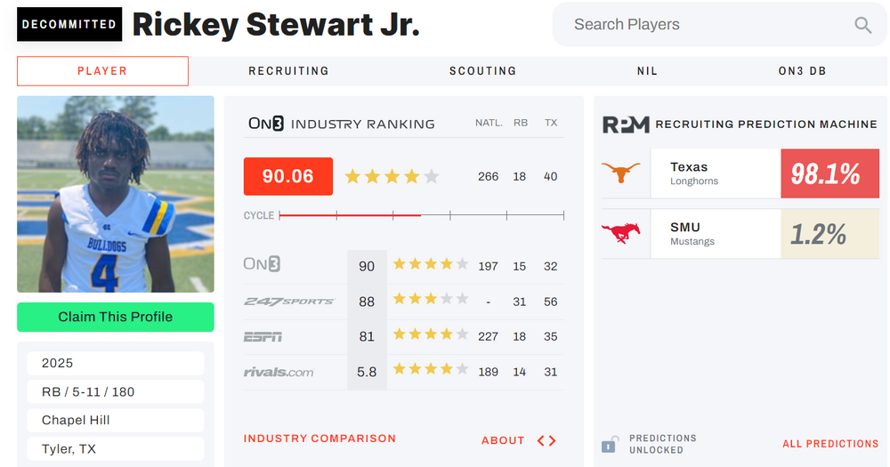Viewport: 890px width, 467px height.
Task: Click the red cycle progress timeline
Action: tap(350, 215)
